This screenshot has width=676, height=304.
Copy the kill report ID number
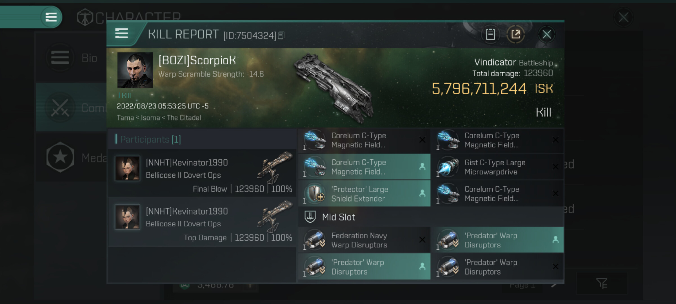pos(281,36)
